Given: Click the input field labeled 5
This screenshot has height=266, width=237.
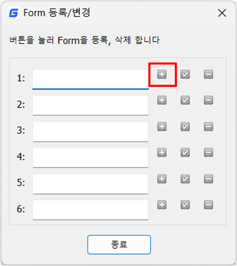Looking at the screenshot, I should 91,184.
